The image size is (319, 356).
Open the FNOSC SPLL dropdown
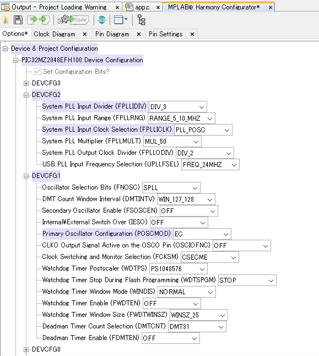(x=171, y=188)
